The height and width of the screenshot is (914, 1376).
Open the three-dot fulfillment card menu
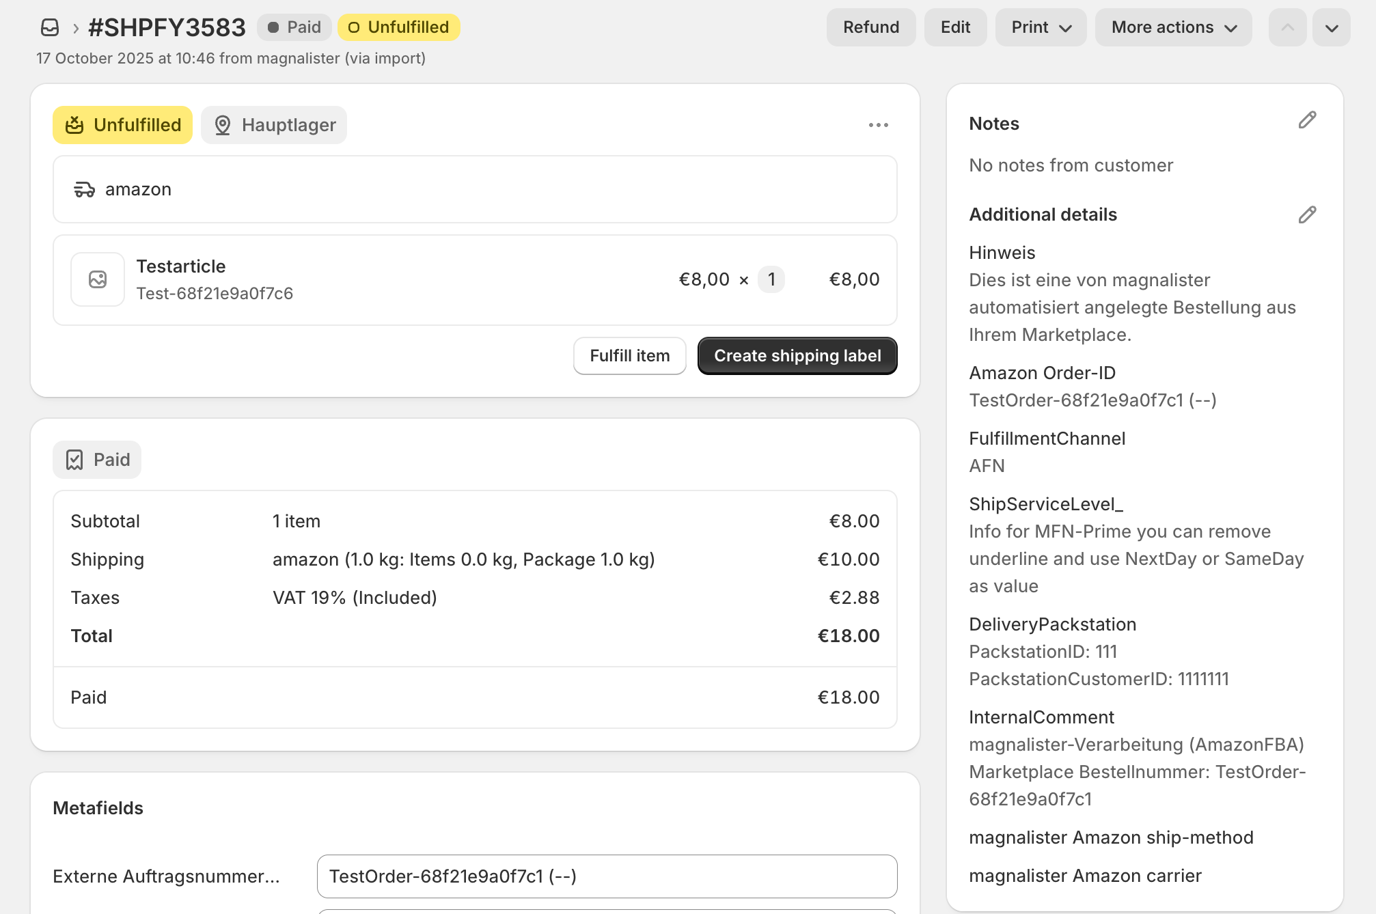click(879, 125)
